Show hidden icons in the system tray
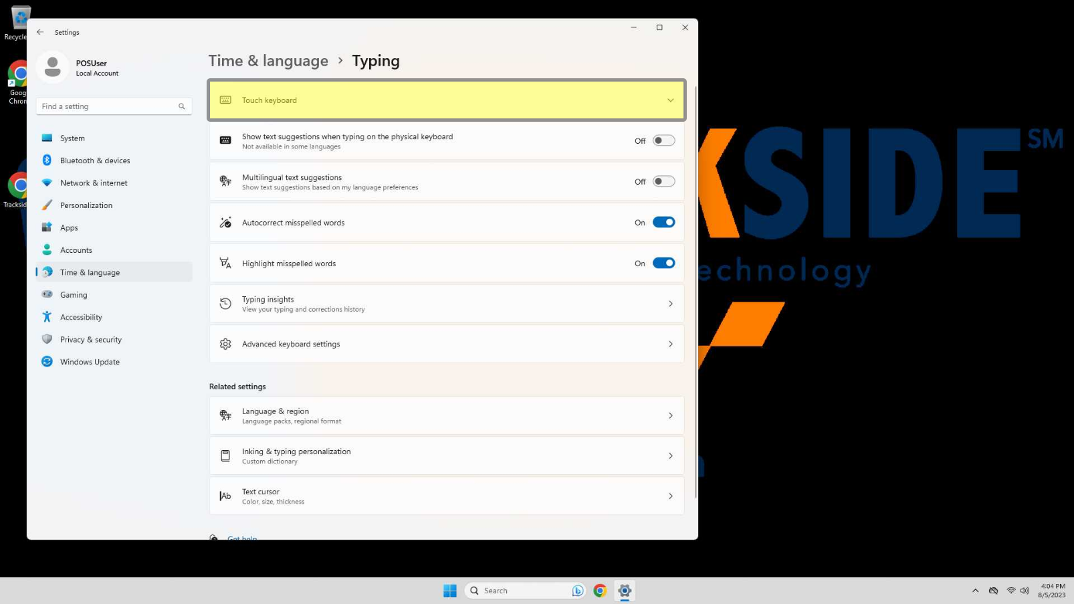 click(976, 591)
